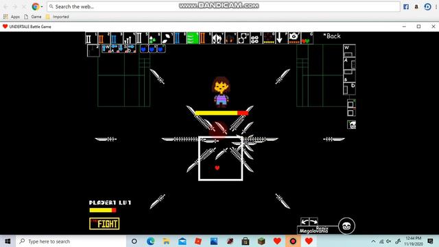The image size is (439, 247).
Task: Click the A platform direction box
Action: point(349,63)
